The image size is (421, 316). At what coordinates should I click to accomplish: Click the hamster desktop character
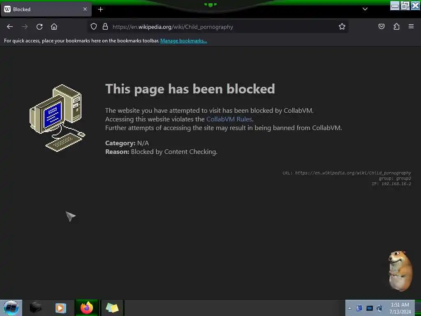point(400,271)
